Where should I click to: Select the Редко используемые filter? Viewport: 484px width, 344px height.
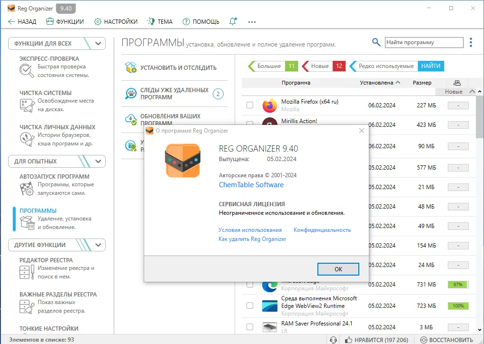click(386, 66)
